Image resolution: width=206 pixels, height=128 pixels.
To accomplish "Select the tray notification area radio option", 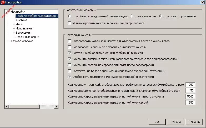I will point(70,16).
